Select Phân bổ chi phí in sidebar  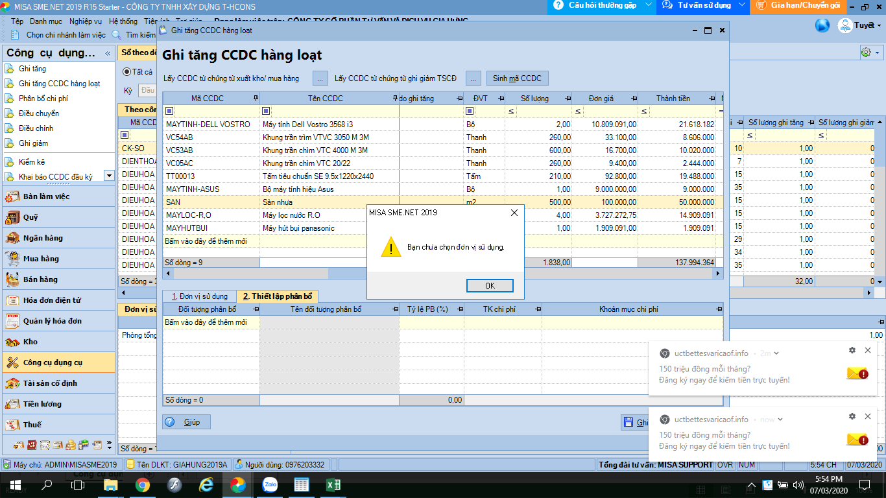point(43,99)
